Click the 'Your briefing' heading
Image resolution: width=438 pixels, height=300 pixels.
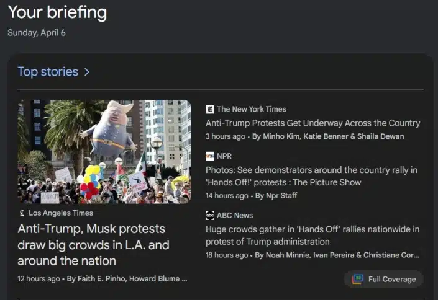pyautogui.click(x=57, y=13)
